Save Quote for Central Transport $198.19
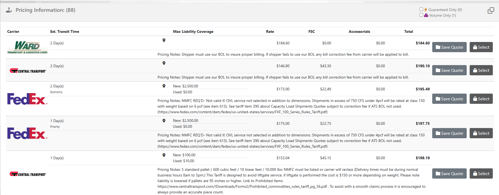499x195 pixels. (x=449, y=174)
